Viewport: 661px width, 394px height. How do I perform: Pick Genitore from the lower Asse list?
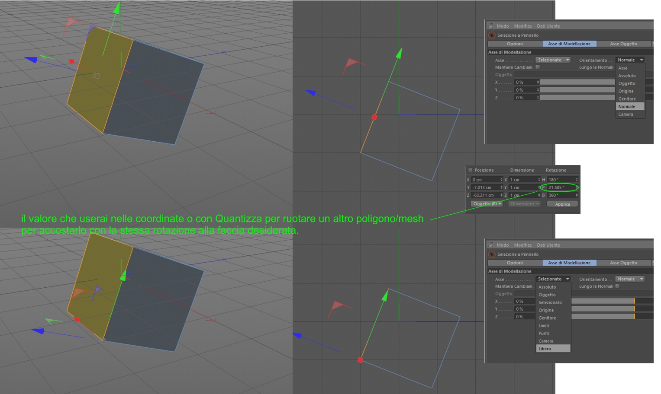tap(553, 318)
